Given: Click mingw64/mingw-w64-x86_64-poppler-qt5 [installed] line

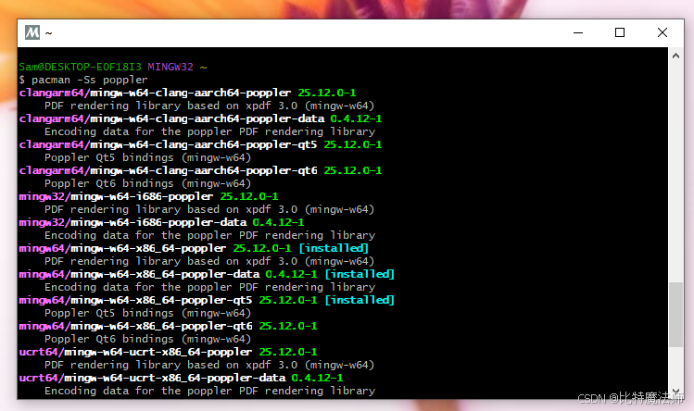Looking at the screenshot, I should coord(207,300).
